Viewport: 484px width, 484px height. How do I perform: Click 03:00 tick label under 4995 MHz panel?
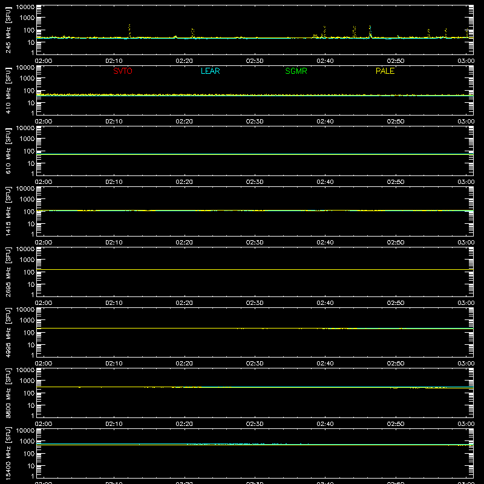(x=466, y=364)
